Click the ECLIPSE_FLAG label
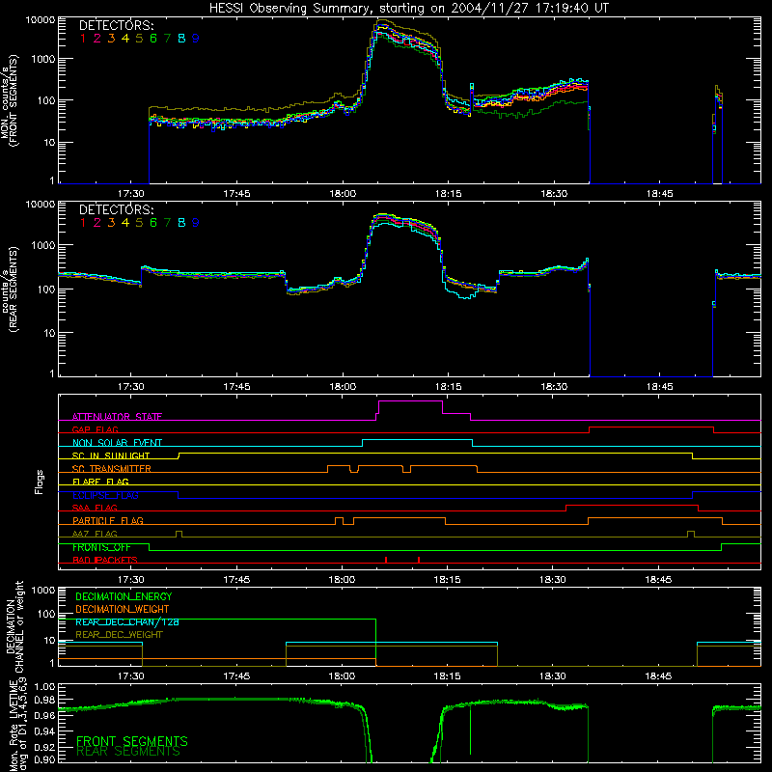 [x=105, y=495]
